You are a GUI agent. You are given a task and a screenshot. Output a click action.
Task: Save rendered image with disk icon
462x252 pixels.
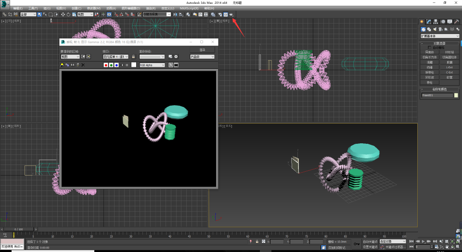coord(62,64)
